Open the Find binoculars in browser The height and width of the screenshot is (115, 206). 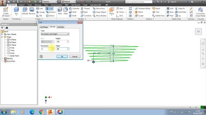click(x=7, y=28)
